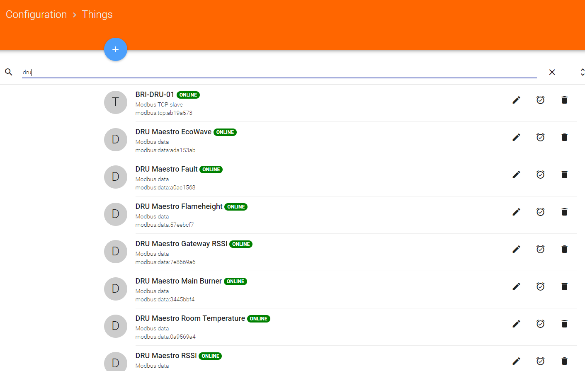Click the ONLINE badge in the last row
Image resolution: width=585 pixels, height=371 pixels.
coord(210,356)
